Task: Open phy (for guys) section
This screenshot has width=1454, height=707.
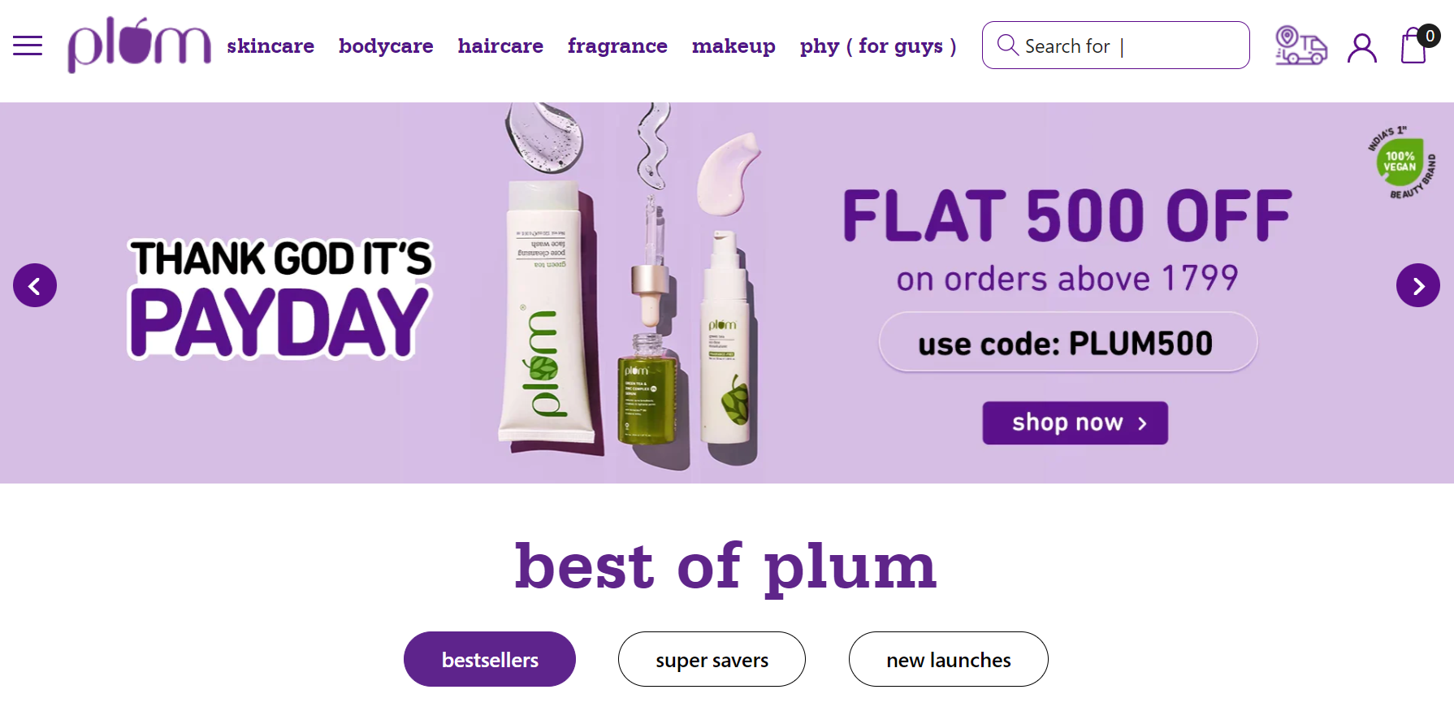Action: tap(878, 46)
